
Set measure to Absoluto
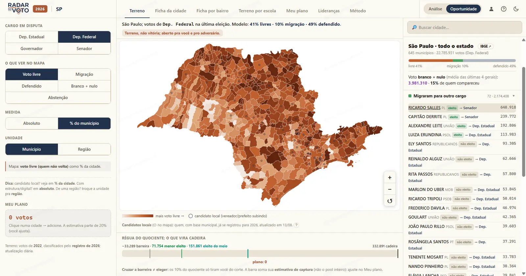[x=32, y=123]
